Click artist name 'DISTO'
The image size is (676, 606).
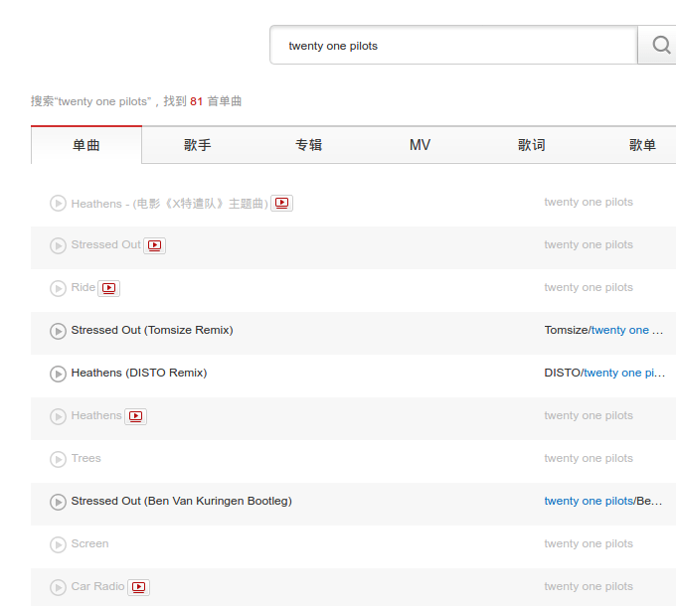click(563, 373)
